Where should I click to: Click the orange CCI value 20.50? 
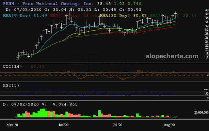click(37, 66)
